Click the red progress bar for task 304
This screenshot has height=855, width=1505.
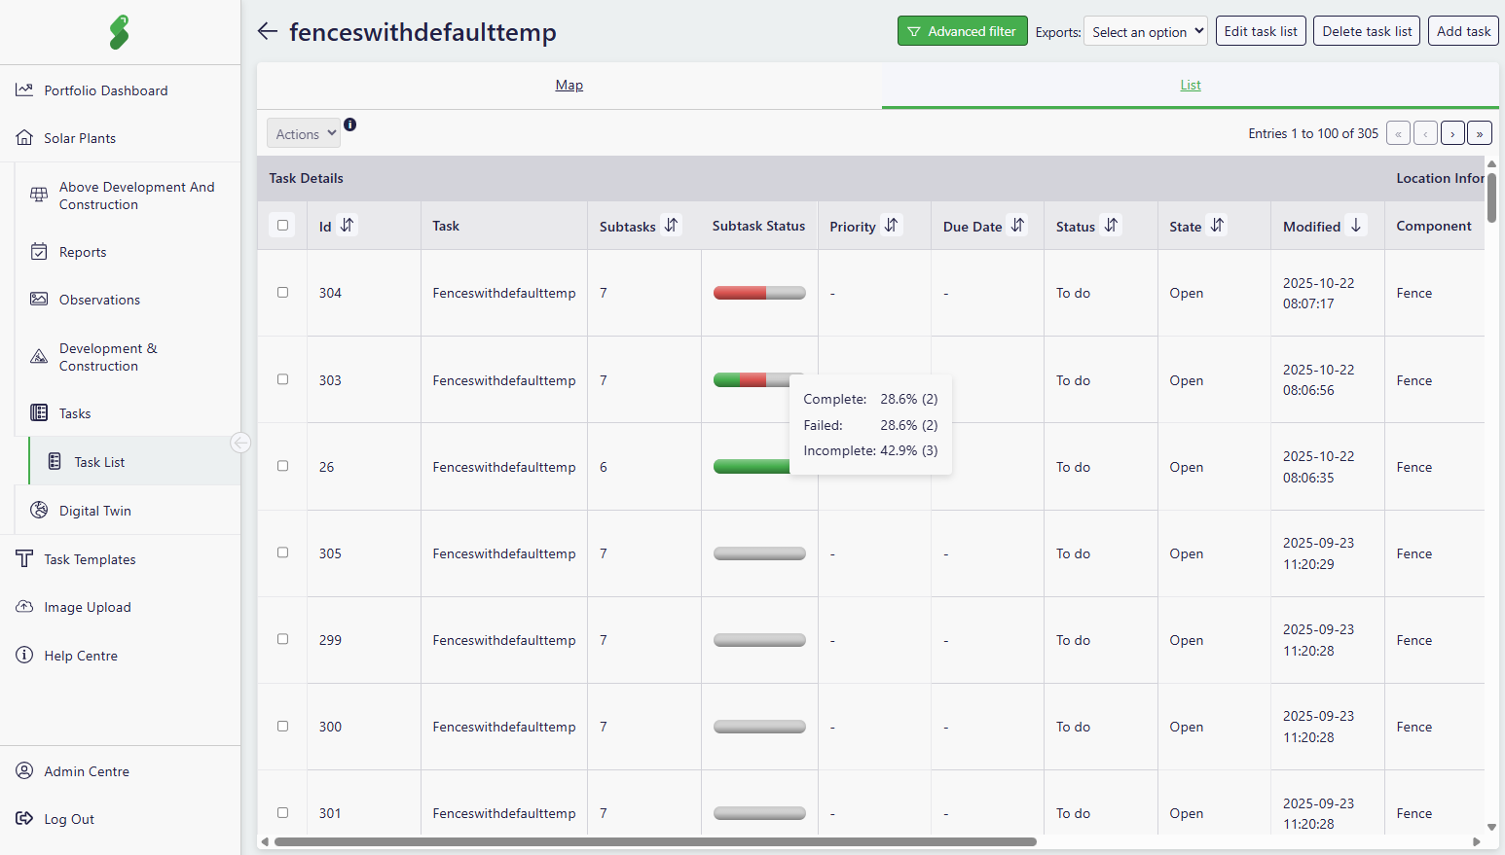point(741,293)
